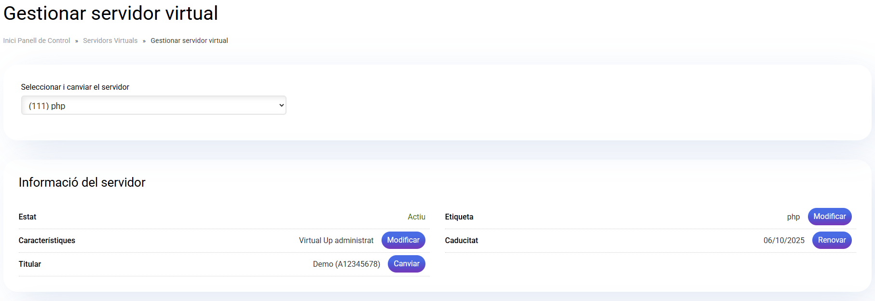Click the Estat row label
875x301 pixels.
coord(27,217)
